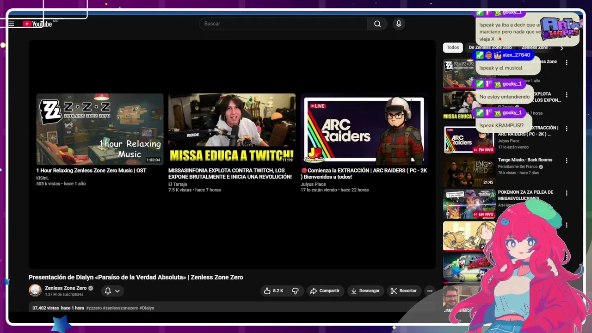Click the '37,402 vistas' description text

coord(45,308)
